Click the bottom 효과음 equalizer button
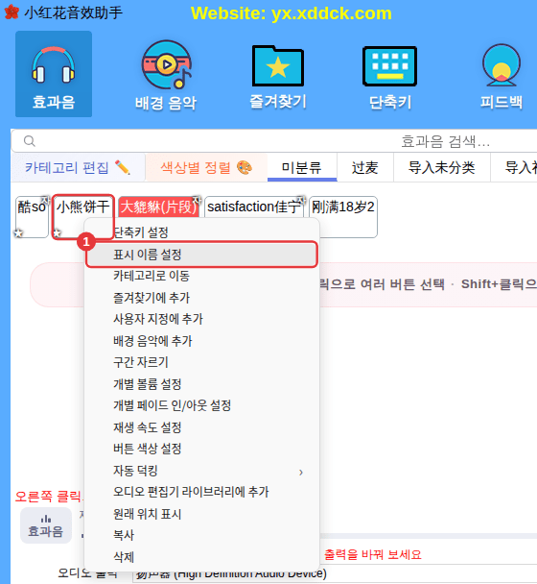 tap(46, 525)
